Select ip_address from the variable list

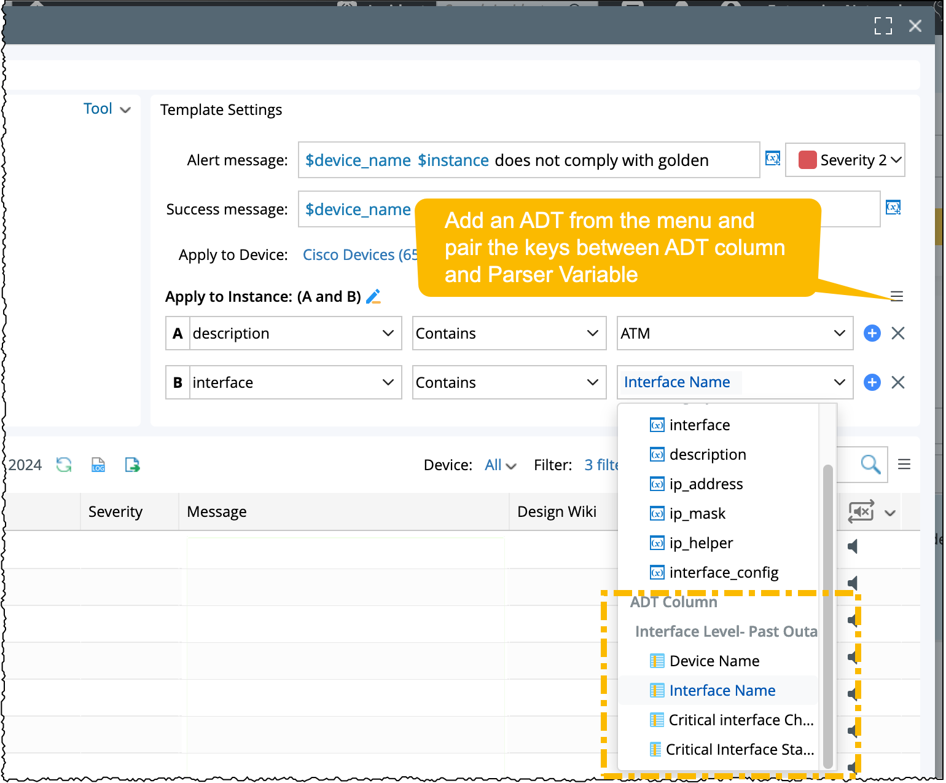click(706, 484)
